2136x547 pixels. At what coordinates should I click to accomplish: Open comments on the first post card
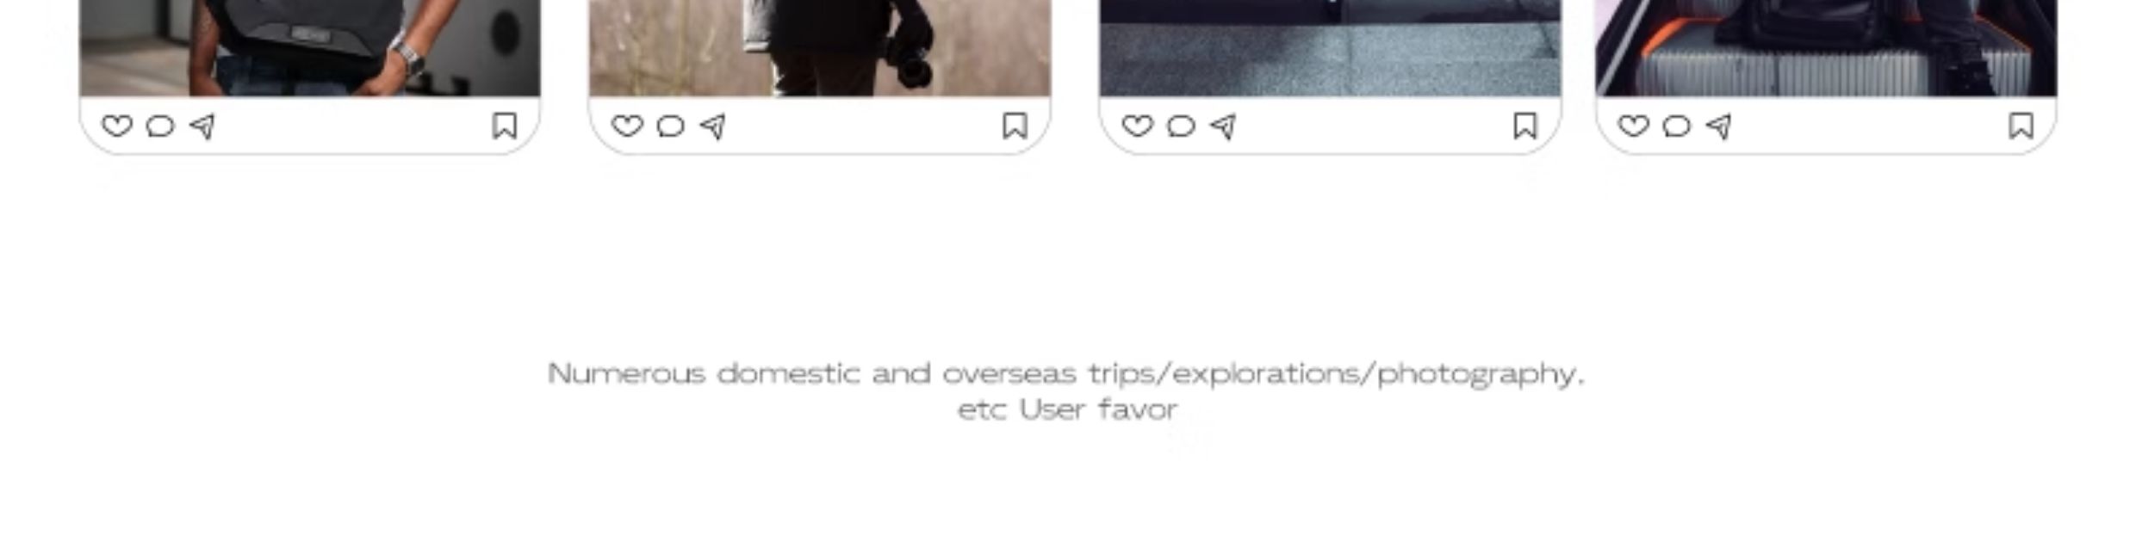tap(160, 126)
